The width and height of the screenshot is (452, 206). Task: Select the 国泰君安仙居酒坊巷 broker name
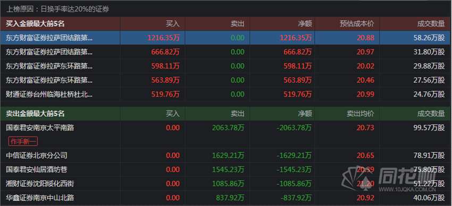[x=37, y=170]
